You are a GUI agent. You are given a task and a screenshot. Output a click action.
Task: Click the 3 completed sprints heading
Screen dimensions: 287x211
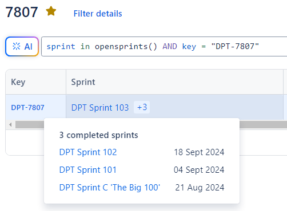click(x=98, y=135)
